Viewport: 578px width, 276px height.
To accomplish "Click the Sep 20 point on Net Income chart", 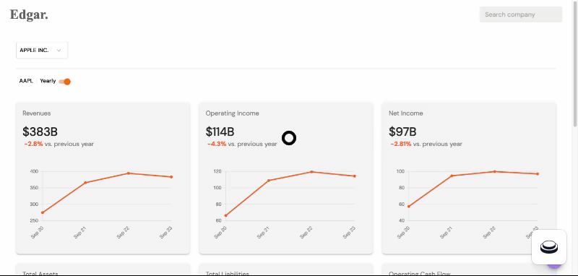I will pyautogui.click(x=409, y=207).
